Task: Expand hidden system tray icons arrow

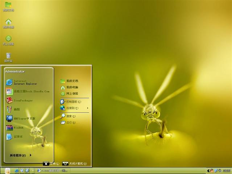Action: pos(208,171)
